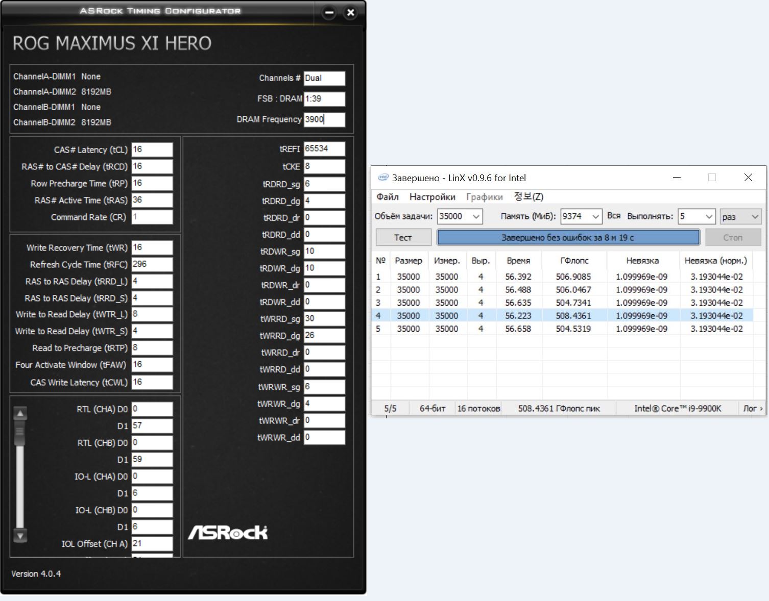The image size is (769, 601).
Task: Open the Память (МиБ) dropdown
Action: coord(595,216)
